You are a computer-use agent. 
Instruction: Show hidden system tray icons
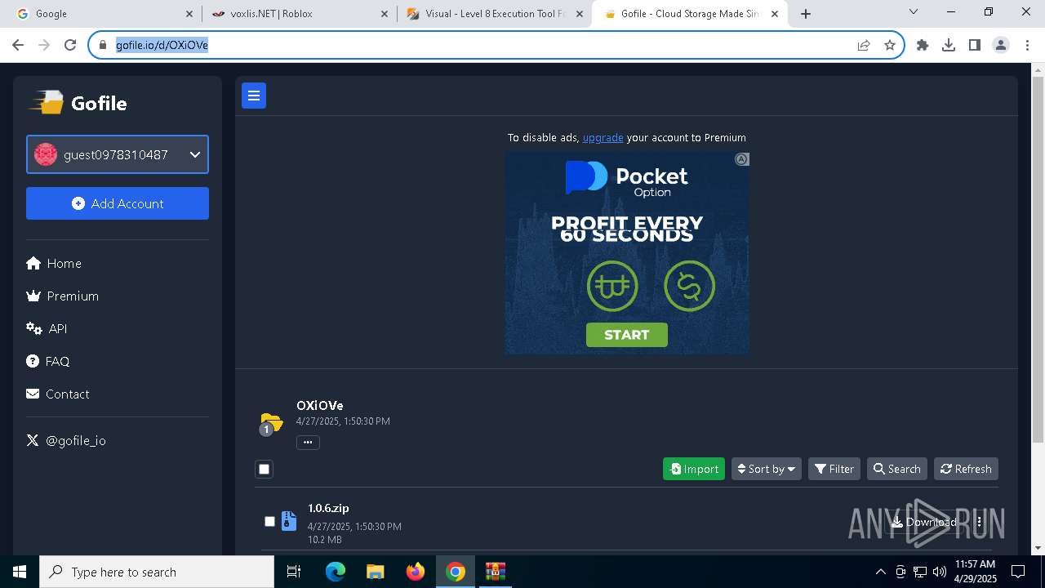[880, 572]
